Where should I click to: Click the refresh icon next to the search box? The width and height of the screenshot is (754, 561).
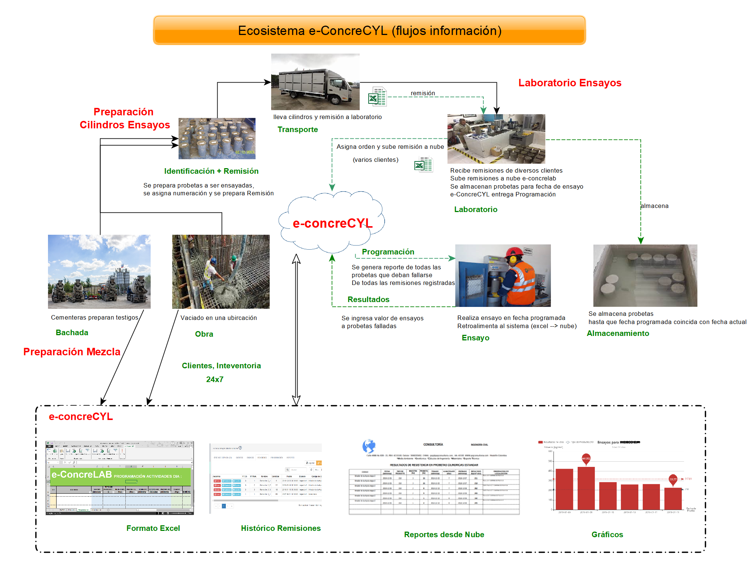point(311,470)
